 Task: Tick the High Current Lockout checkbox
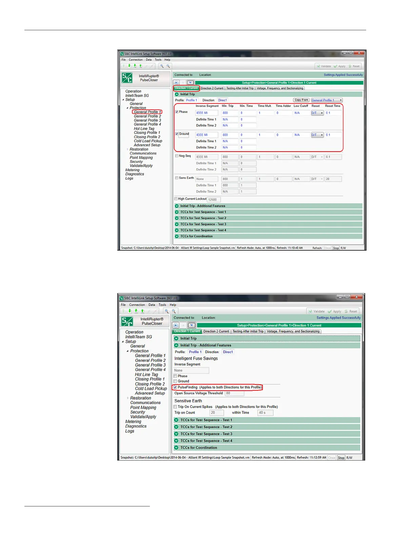click(x=176, y=199)
